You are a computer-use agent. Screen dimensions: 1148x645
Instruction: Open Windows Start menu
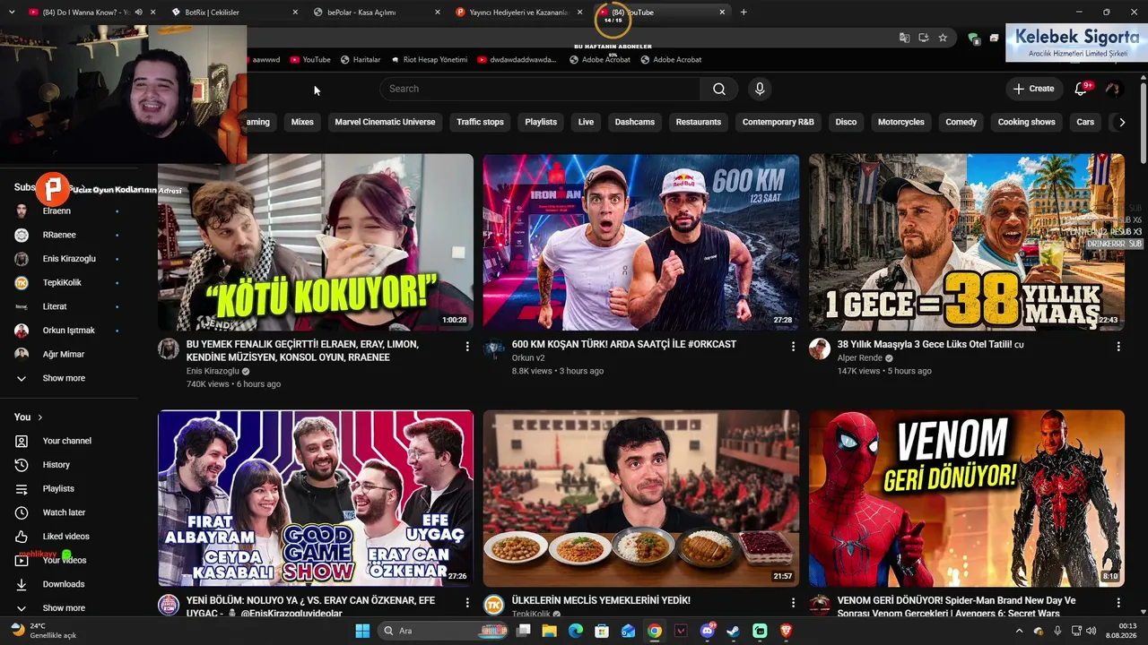pyautogui.click(x=362, y=631)
